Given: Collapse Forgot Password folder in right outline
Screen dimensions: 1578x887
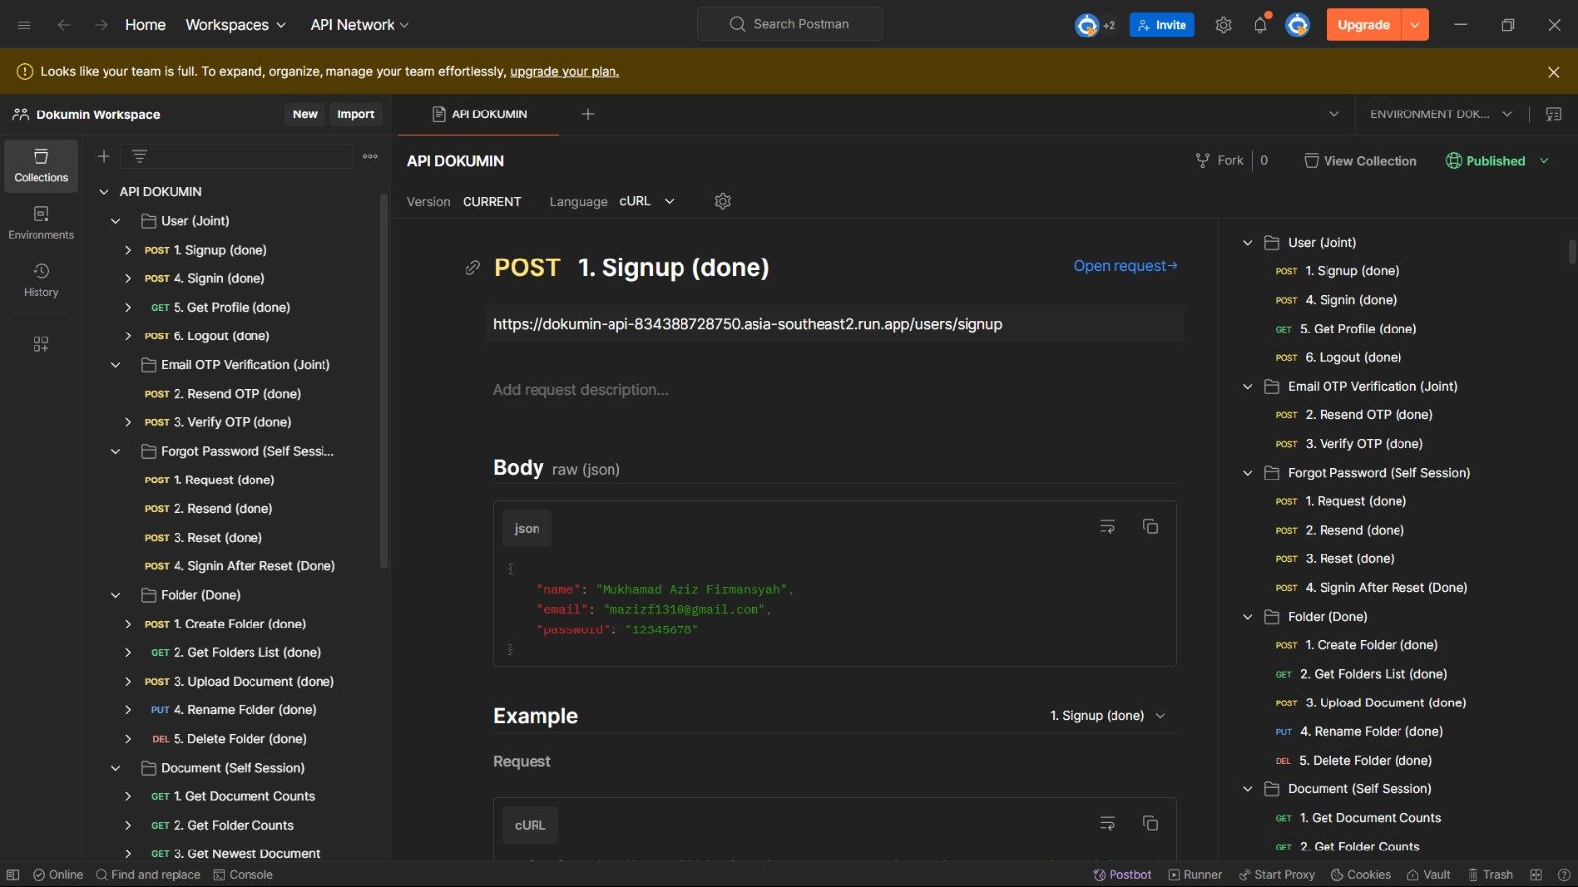Looking at the screenshot, I should (x=1247, y=473).
